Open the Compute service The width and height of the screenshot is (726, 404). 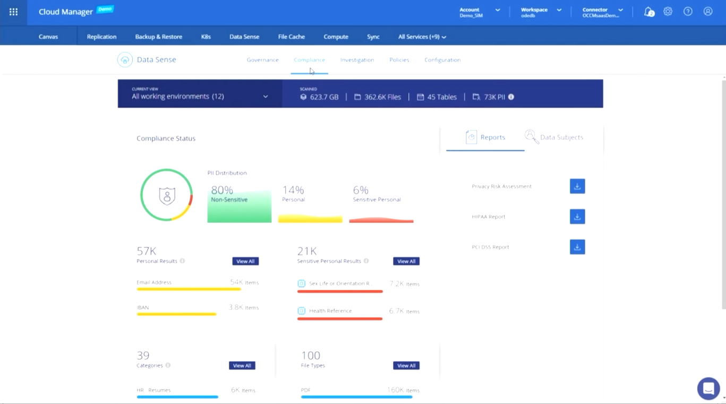(336, 37)
